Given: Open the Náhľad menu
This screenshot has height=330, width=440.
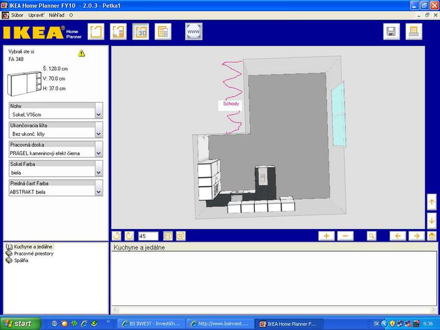Looking at the screenshot, I should coord(57,14).
